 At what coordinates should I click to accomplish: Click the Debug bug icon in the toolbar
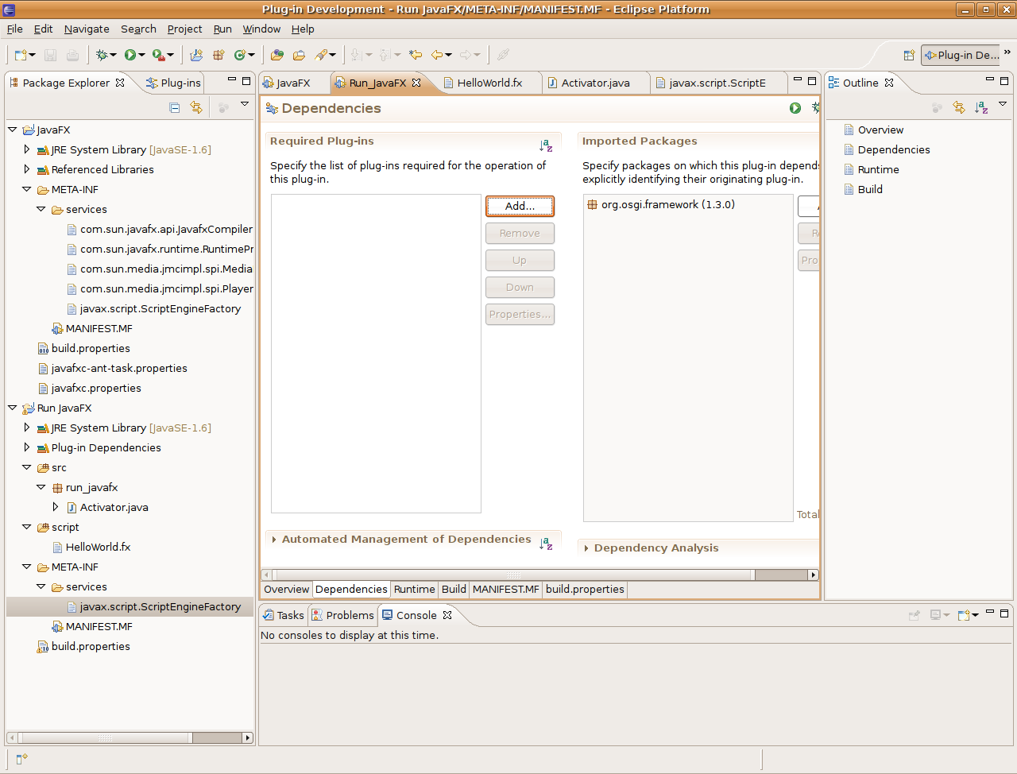tap(102, 55)
